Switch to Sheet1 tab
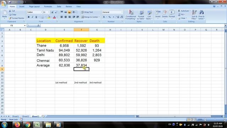Screen dimensions: 227x128 tap(16, 116)
